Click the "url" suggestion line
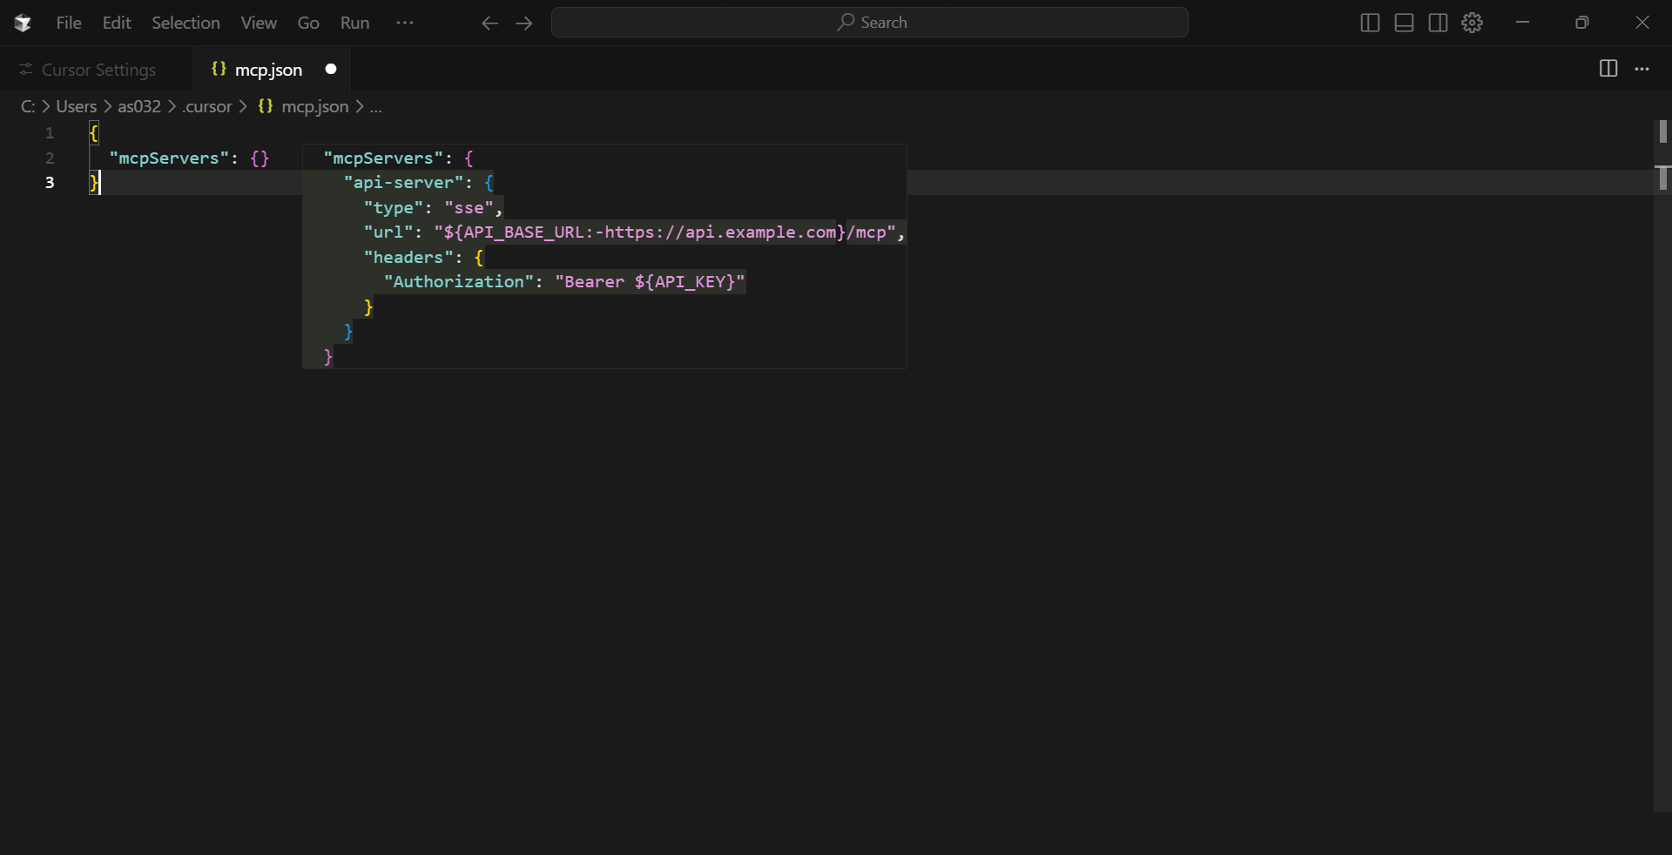Screen dimensions: 1672x855 click(x=634, y=232)
